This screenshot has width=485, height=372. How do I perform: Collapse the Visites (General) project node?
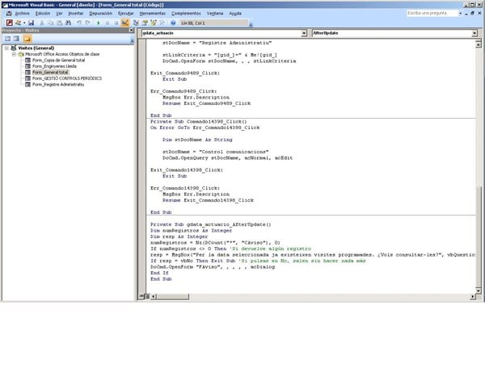[6, 48]
